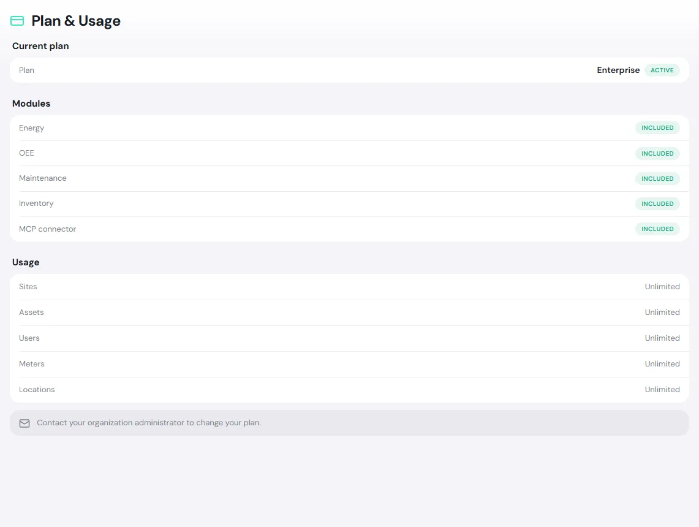Click the Meters usage row label
The image size is (699, 527).
pos(32,364)
